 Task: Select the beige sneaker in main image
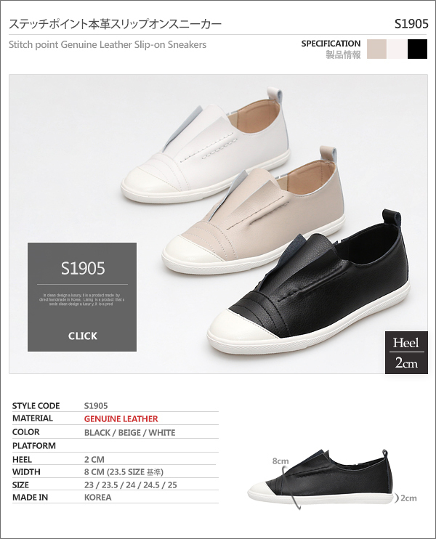[254, 210]
